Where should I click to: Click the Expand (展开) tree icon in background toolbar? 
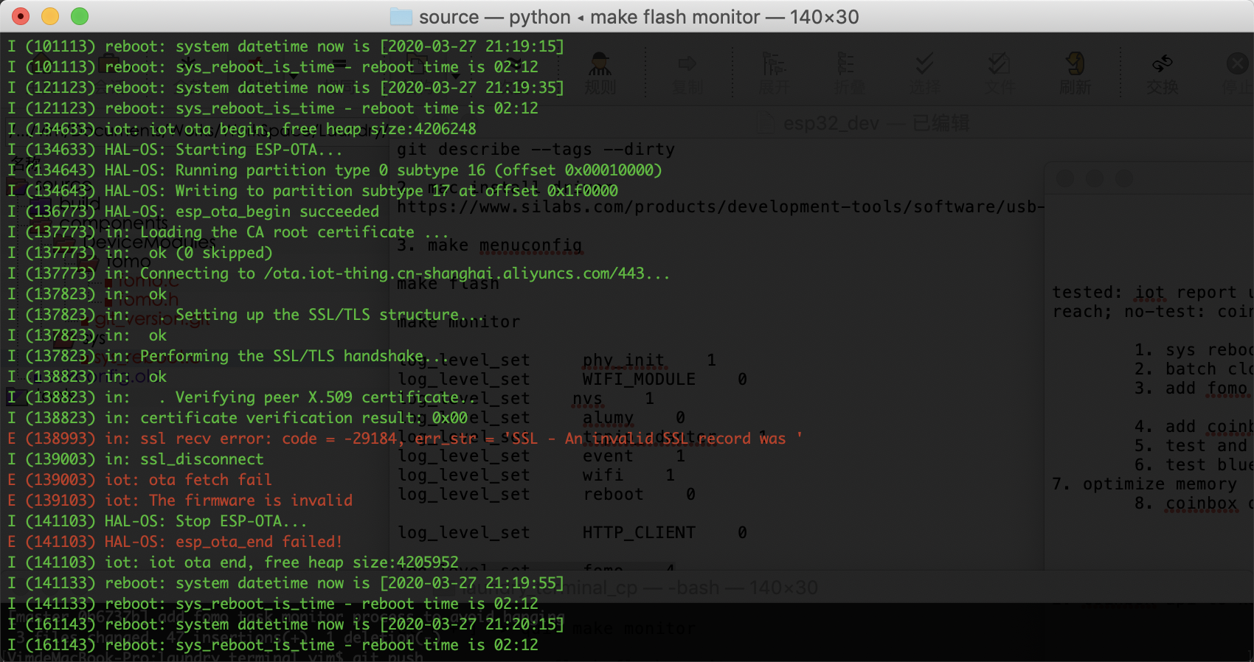pos(773,64)
